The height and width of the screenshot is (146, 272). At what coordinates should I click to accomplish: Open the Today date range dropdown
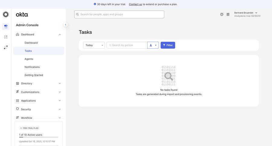point(94,45)
